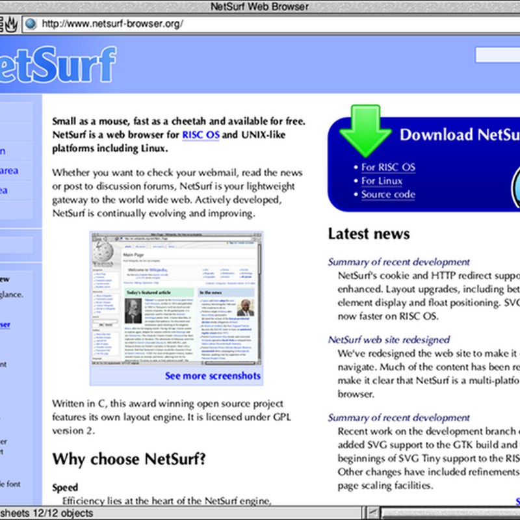
Task: Click the 'Written in C' paragraph
Action: coord(172,417)
